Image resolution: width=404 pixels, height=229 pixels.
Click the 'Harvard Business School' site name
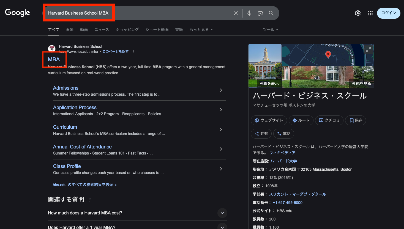[x=80, y=46]
